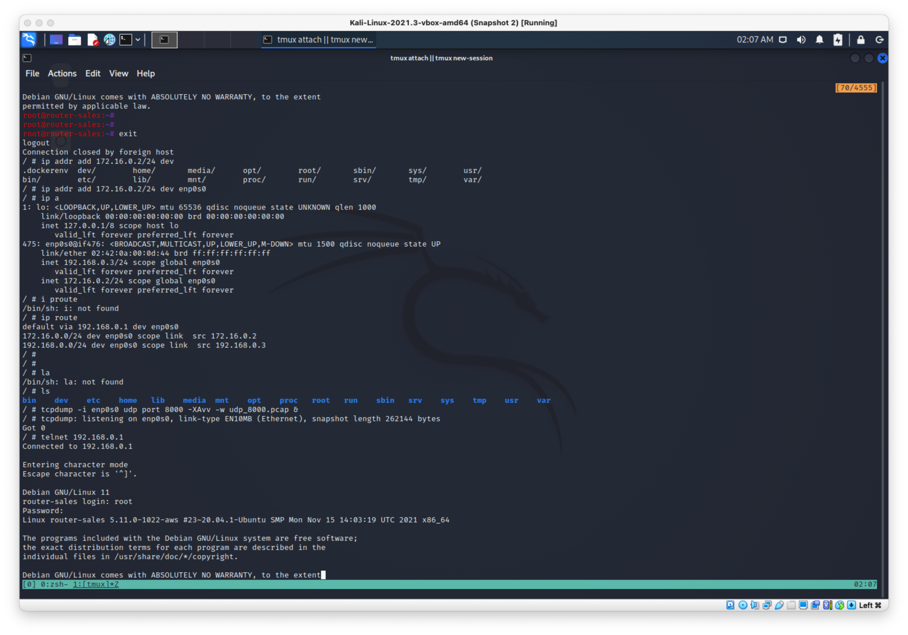
Task: Click the '/bin/sh: la: not found' error line
Action: 73,382
